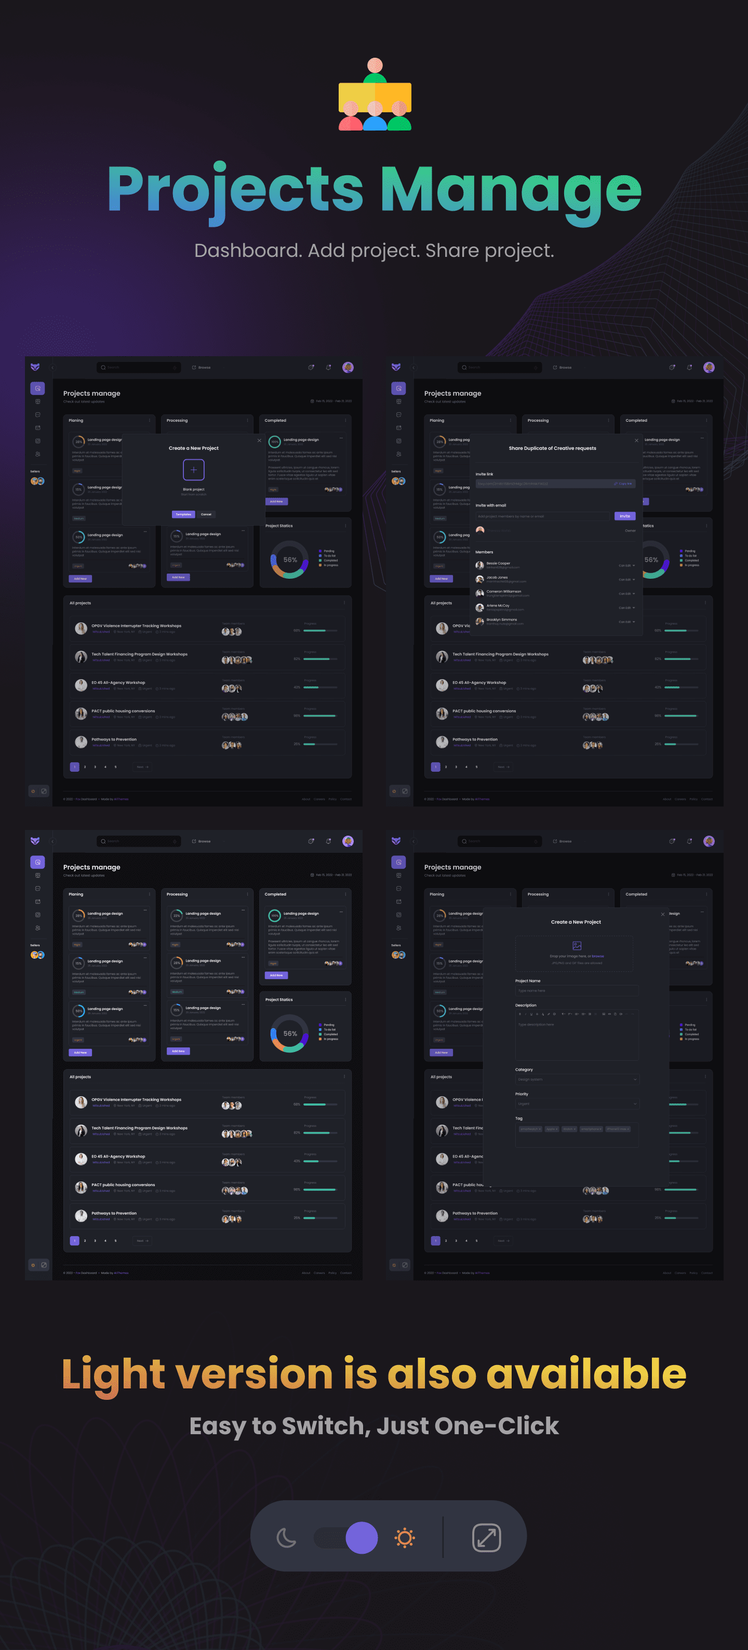Click the notification bell in the top-right screen
748x1650 pixels.
coord(689,367)
